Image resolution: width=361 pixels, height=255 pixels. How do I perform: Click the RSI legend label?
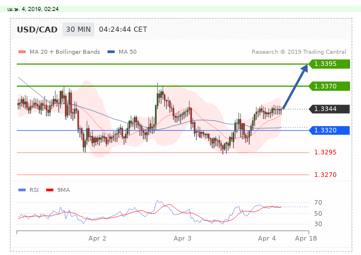(34, 190)
